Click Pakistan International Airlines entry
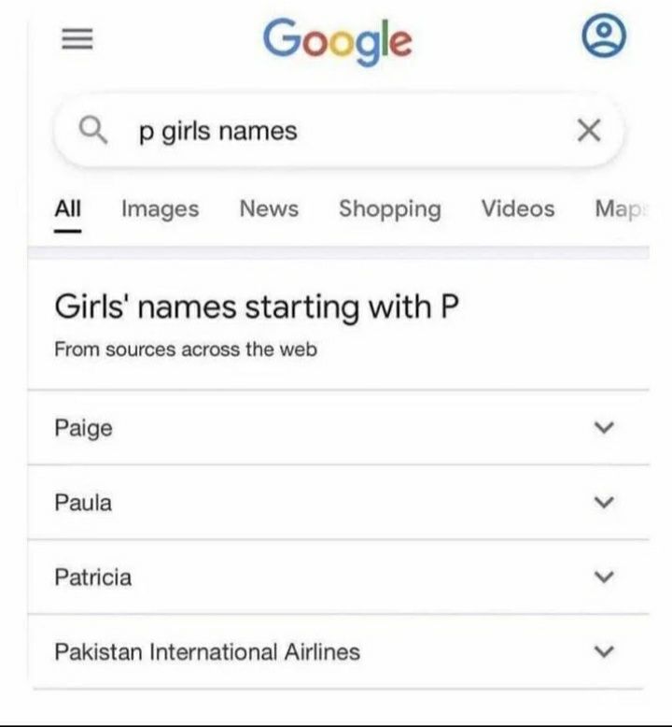Viewport: 672px width, 727px height. point(206,651)
